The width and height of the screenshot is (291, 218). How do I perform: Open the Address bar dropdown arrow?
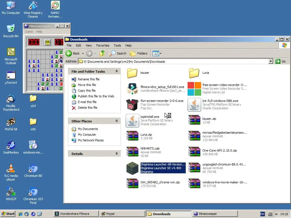pos(271,61)
